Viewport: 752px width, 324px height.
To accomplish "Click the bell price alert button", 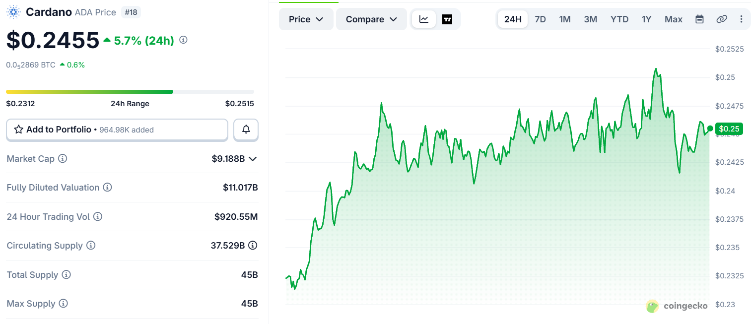I will point(246,130).
